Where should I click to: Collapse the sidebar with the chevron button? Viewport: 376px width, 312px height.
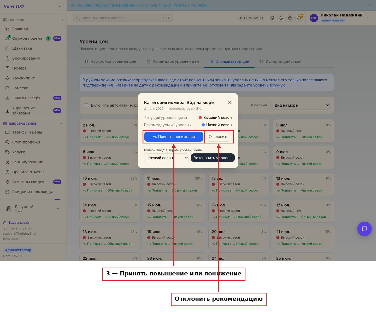pos(60,7)
